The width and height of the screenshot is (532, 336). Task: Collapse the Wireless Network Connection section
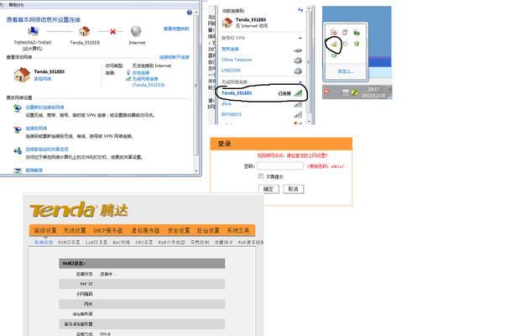(x=300, y=81)
